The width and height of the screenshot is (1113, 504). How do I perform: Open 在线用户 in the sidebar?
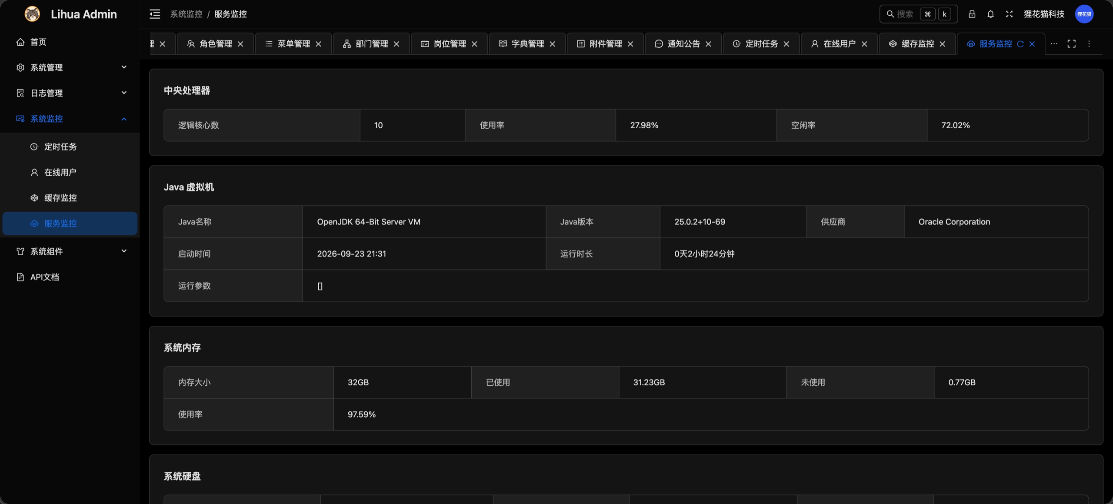[x=70, y=173]
